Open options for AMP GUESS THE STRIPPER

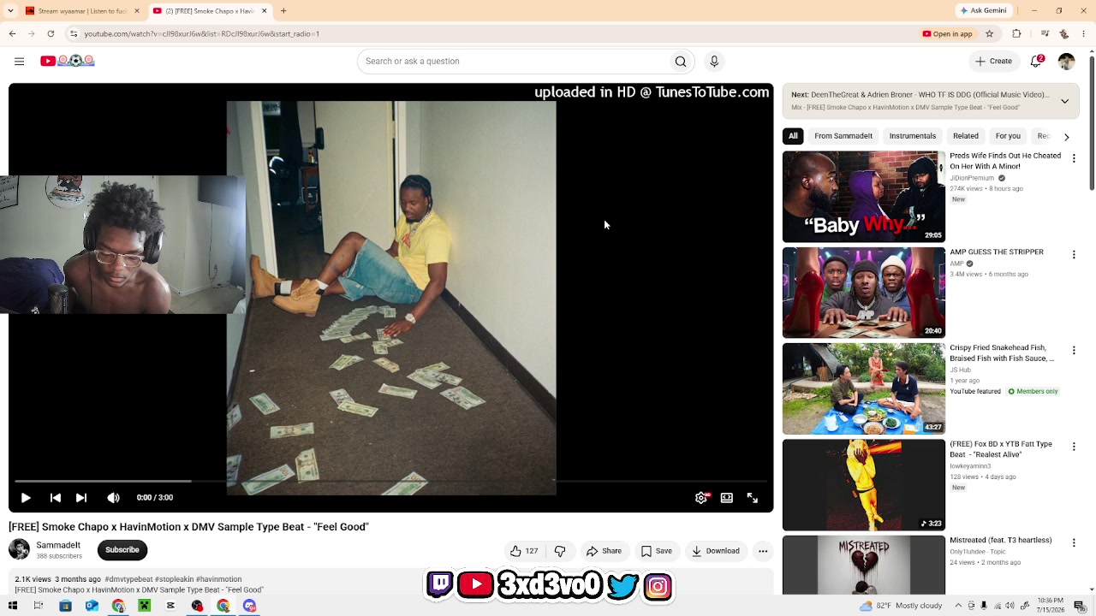(x=1074, y=255)
